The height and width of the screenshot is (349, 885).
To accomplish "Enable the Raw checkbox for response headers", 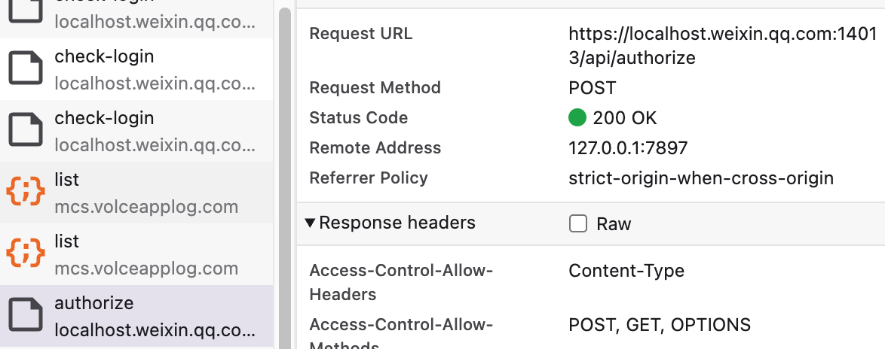I will 578,223.
